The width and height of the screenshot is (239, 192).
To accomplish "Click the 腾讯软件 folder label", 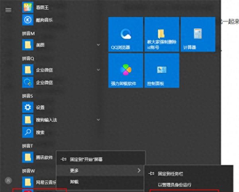I will 44,157.
